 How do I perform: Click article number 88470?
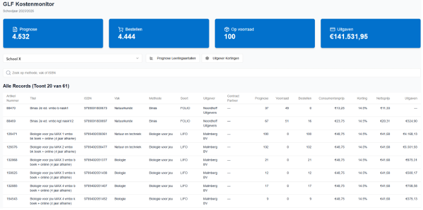tap(11, 108)
